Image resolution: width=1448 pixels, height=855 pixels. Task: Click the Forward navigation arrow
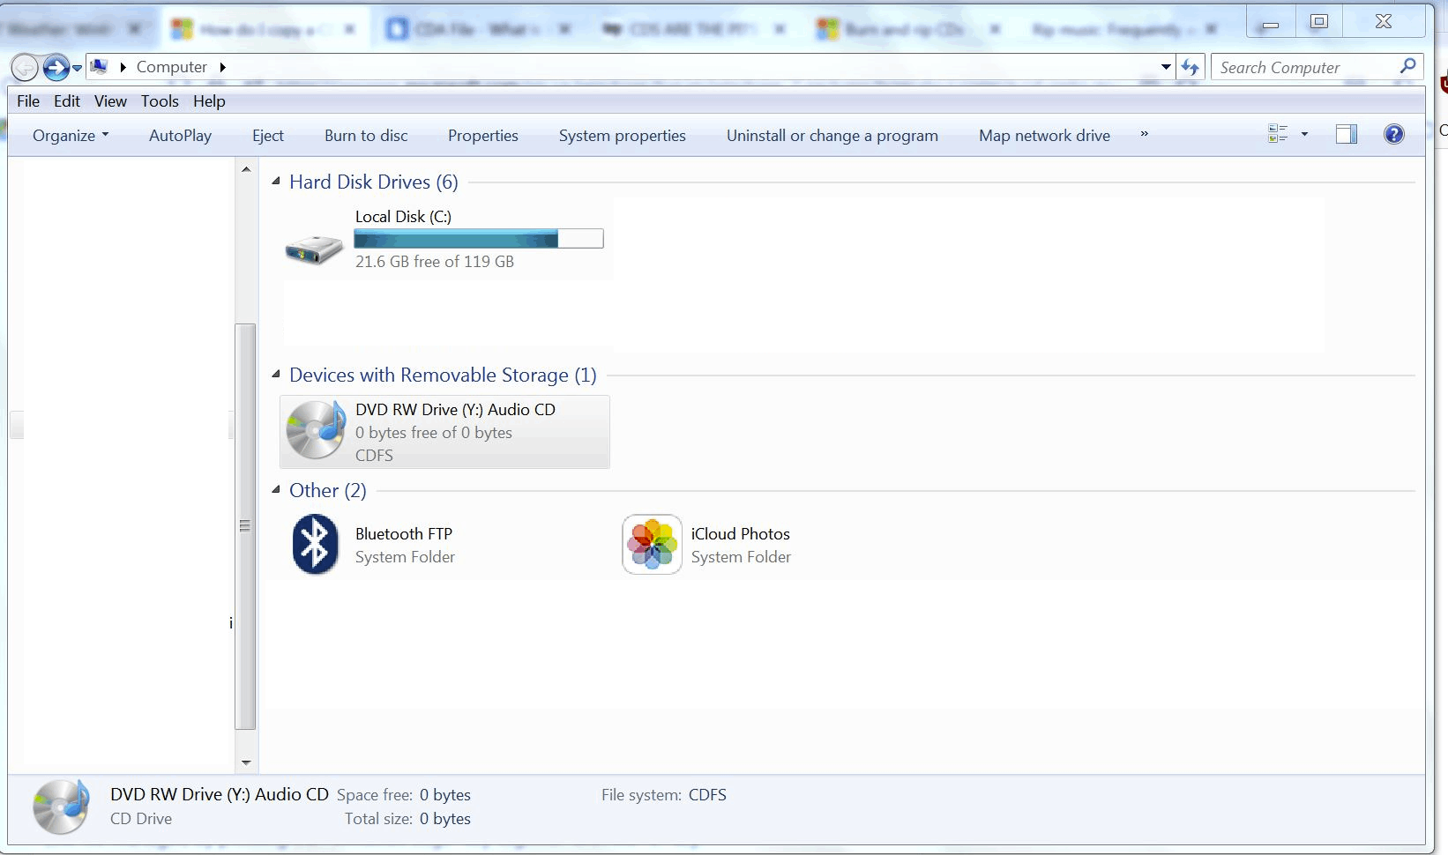click(56, 67)
